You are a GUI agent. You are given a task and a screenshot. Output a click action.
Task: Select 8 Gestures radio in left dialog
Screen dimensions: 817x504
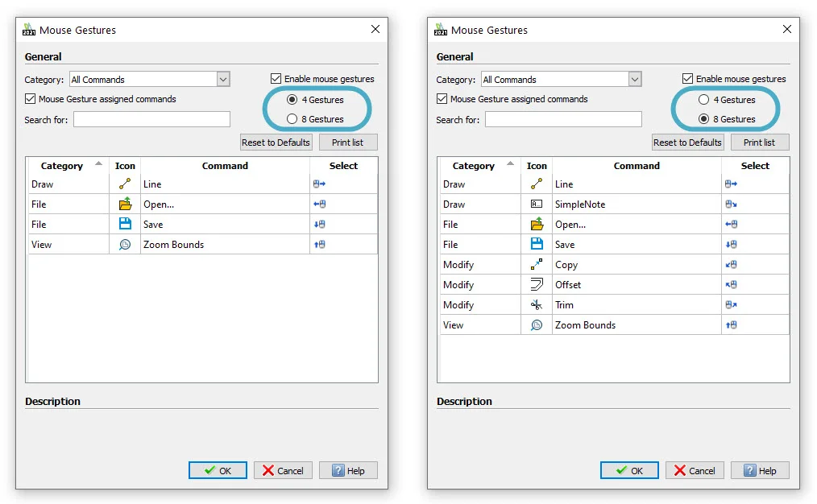click(292, 119)
